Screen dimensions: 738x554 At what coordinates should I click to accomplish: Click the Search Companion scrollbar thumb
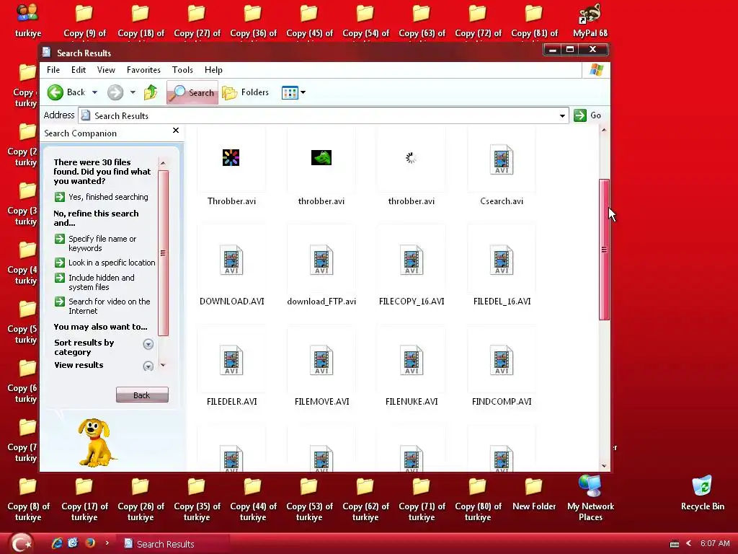pos(163,253)
